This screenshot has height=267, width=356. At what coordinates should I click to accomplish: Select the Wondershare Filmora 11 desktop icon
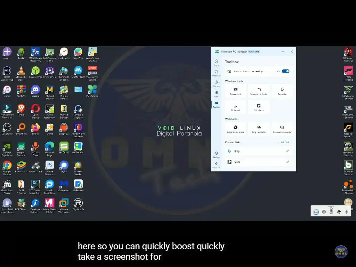[7, 112]
